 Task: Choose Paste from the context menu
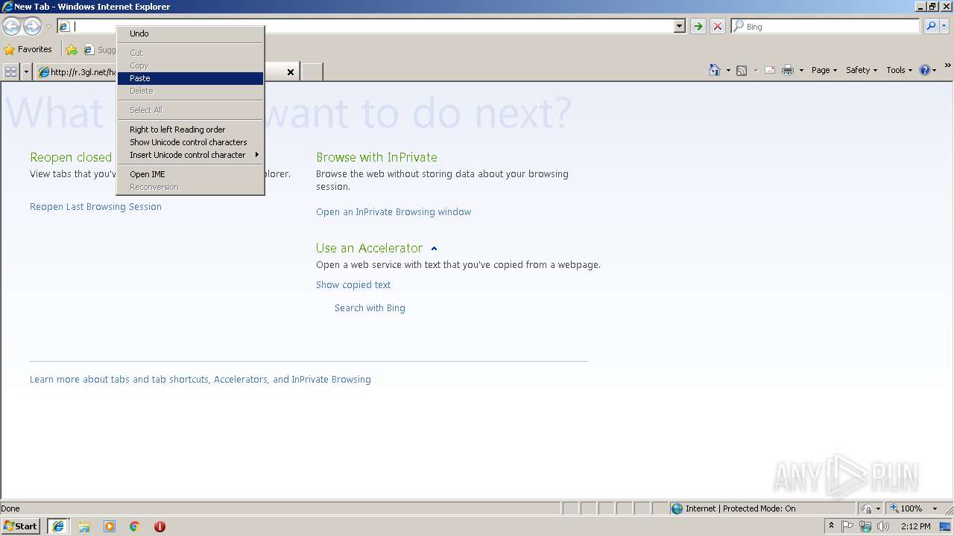[191, 78]
